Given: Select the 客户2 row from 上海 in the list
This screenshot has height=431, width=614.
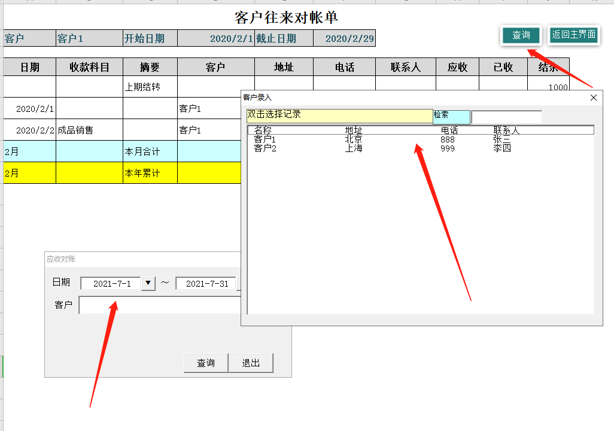Looking at the screenshot, I should point(421,148).
